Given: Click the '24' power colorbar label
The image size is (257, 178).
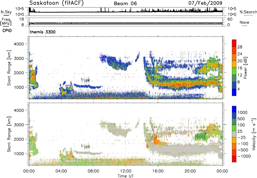Looking at the screenshot, I should pyautogui.click(x=240, y=54).
